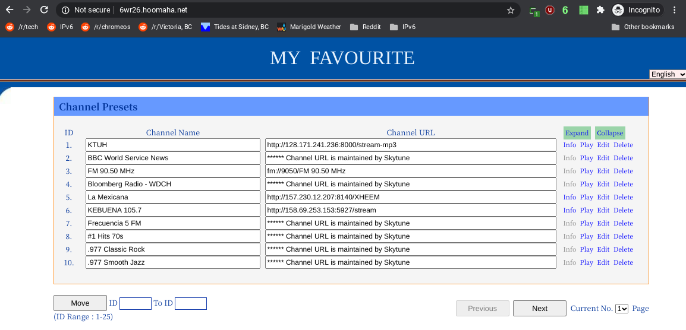Open the Current No. page dropdown
Image resolution: width=686 pixels, height=330 pixels.
622,309
